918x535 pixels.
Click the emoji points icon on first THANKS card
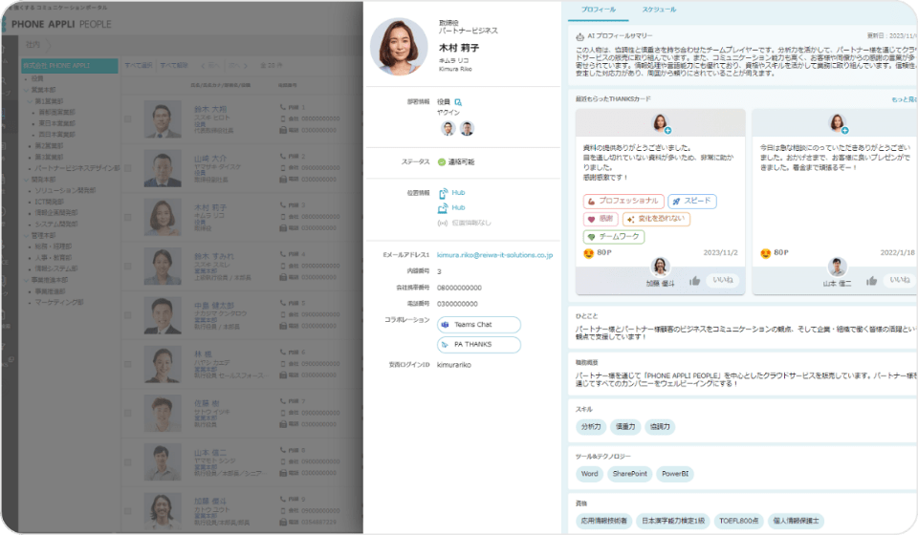[x=589, y=253]
